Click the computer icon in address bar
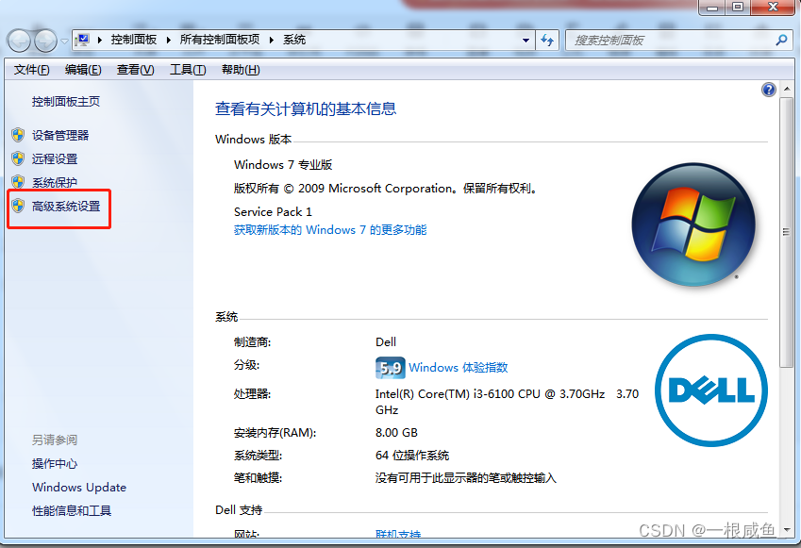 coord(82,40)
